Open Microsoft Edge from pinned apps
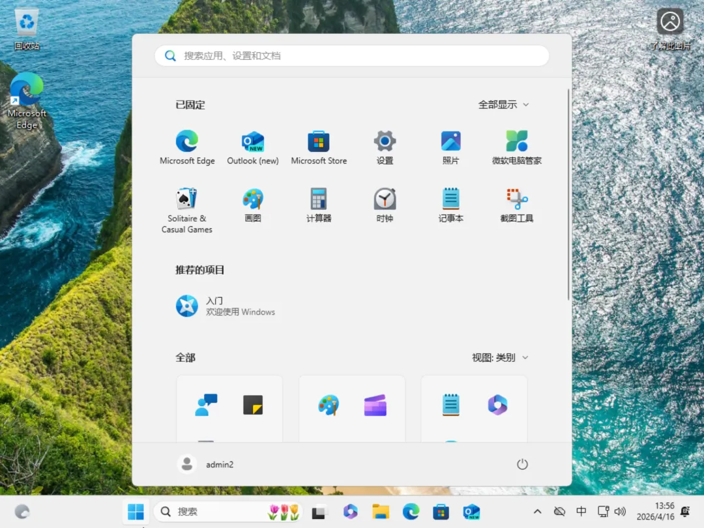704x528 pixels. click(x=187, y=147)
